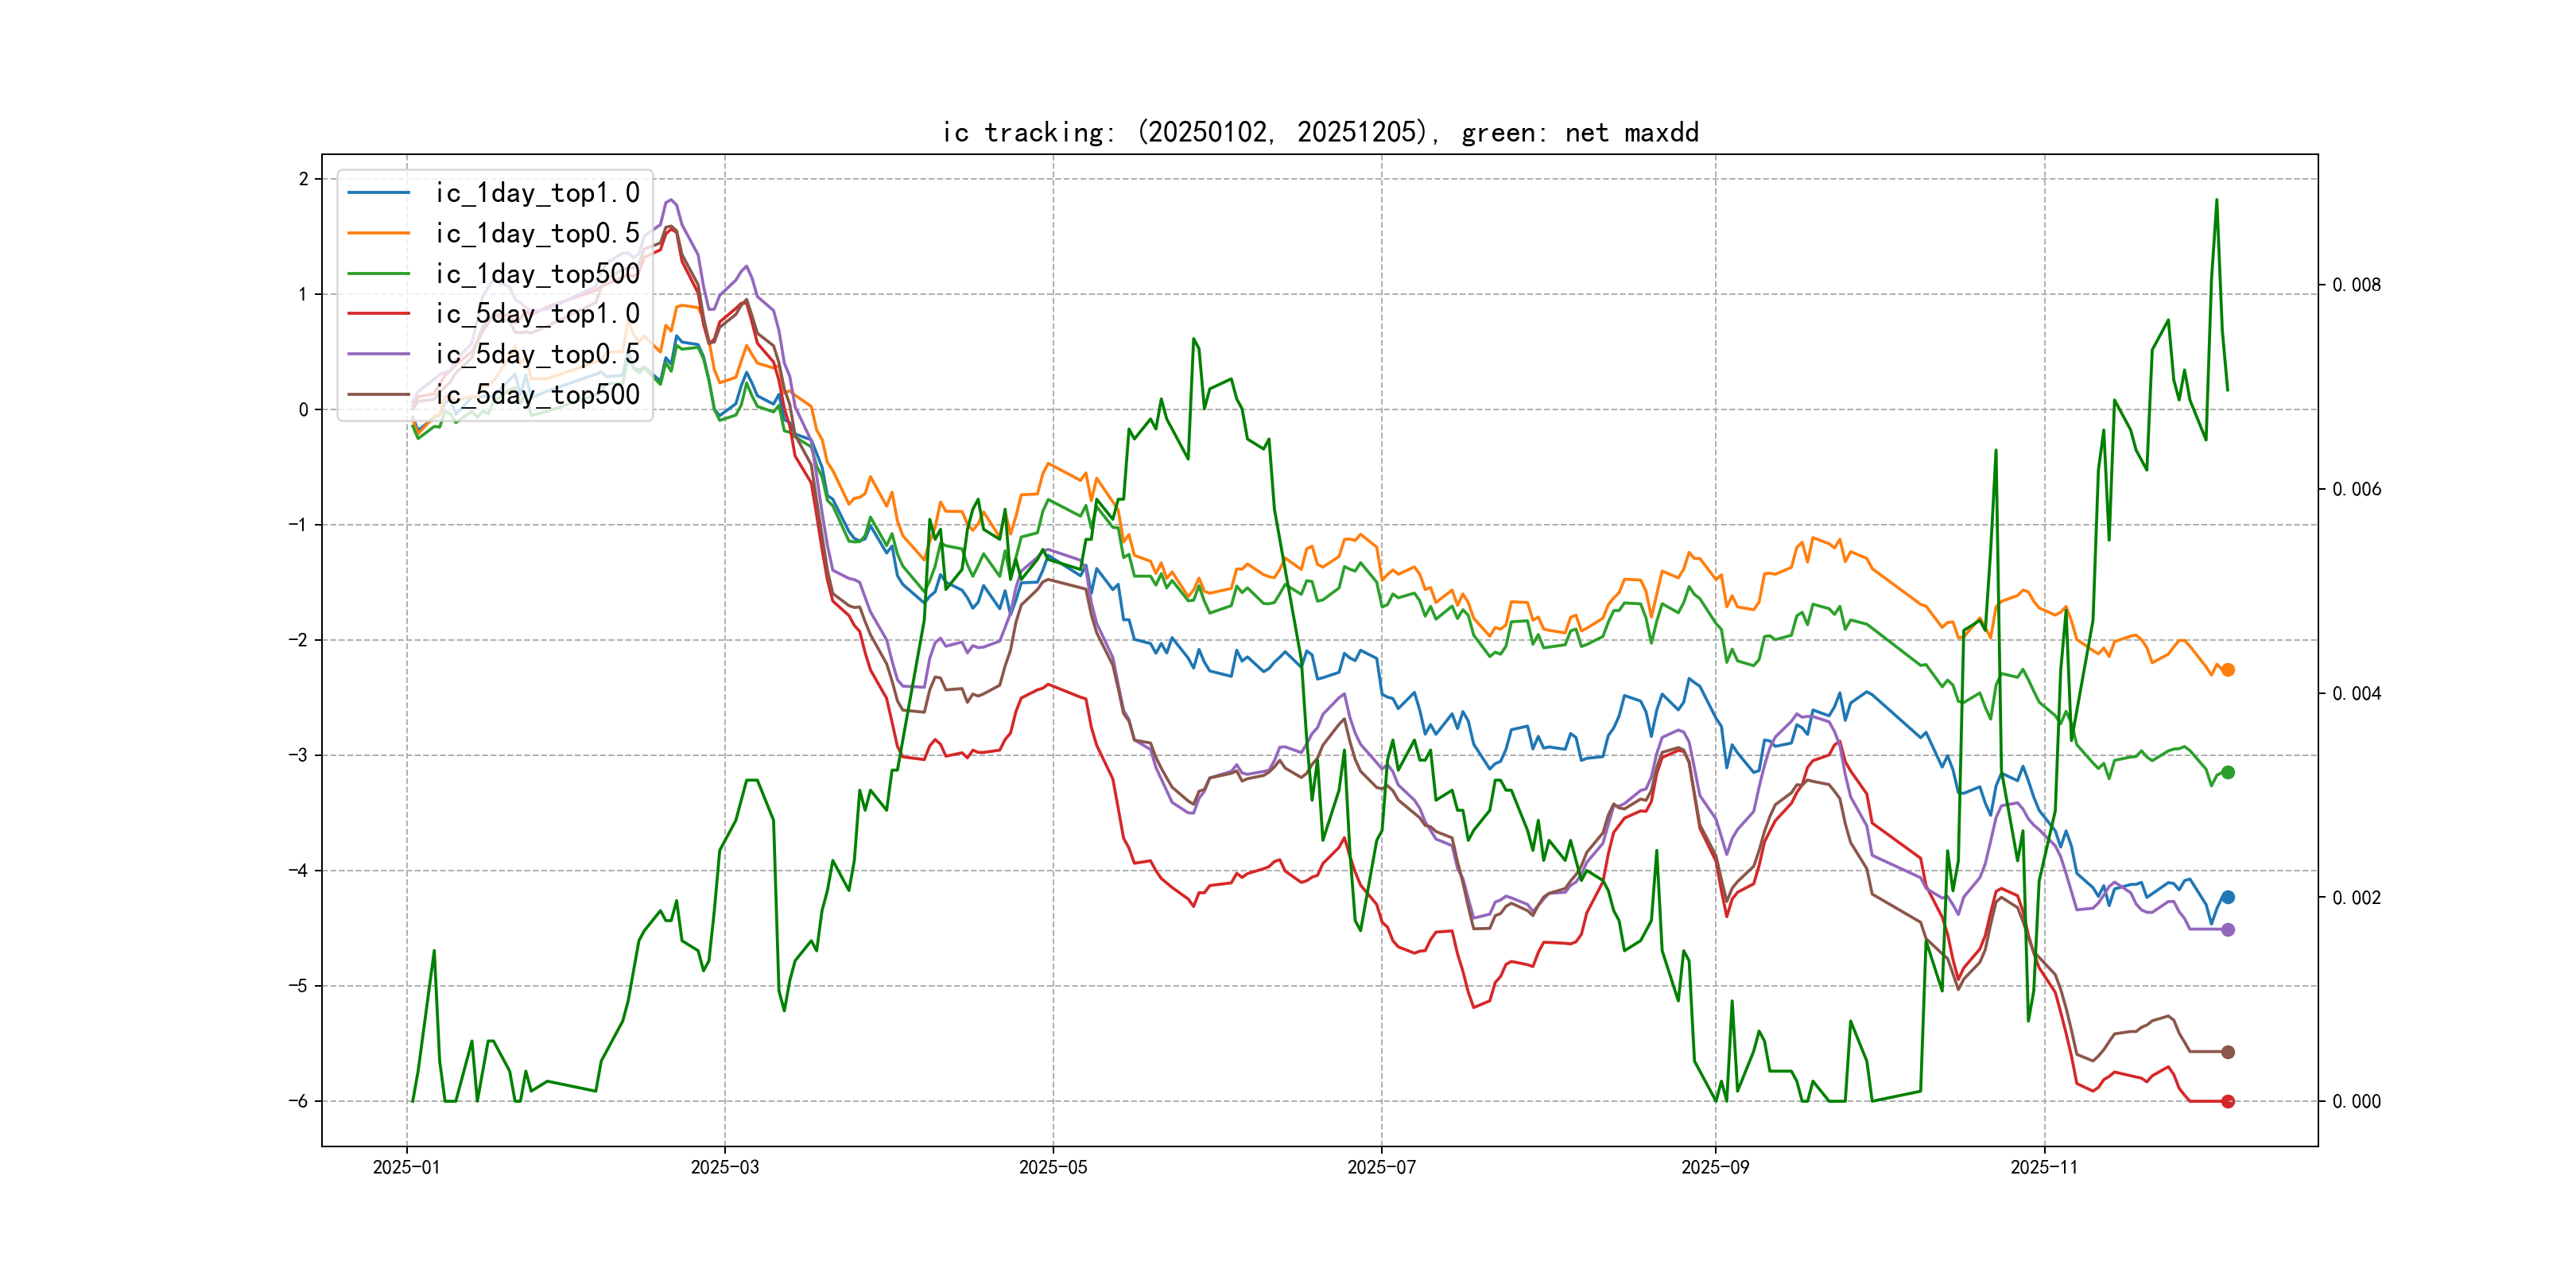Click the red endpoint dot at -6

[x=2227, y=1101]
